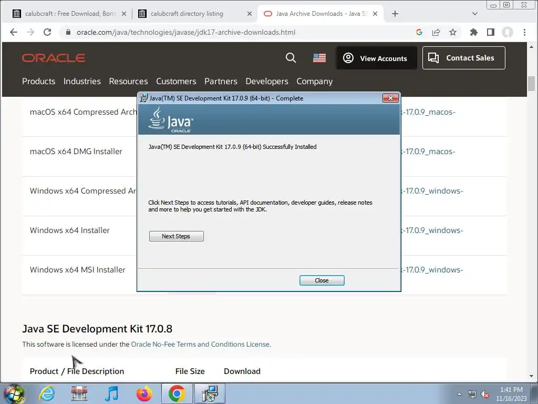Open the Developers menu
Image resolution: width=538 pixels, height=404 pixels.
[267, 82]
